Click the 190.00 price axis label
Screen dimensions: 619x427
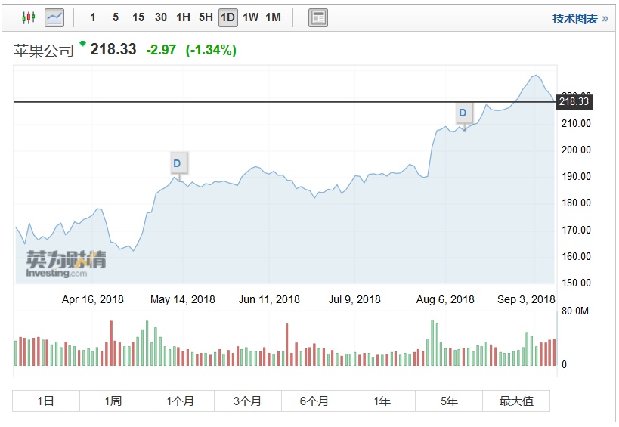576,176
